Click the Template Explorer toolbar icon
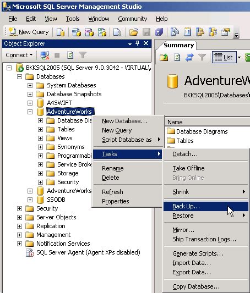The height and width of the screenshot is (293, 250). click(x=213, y=32)
